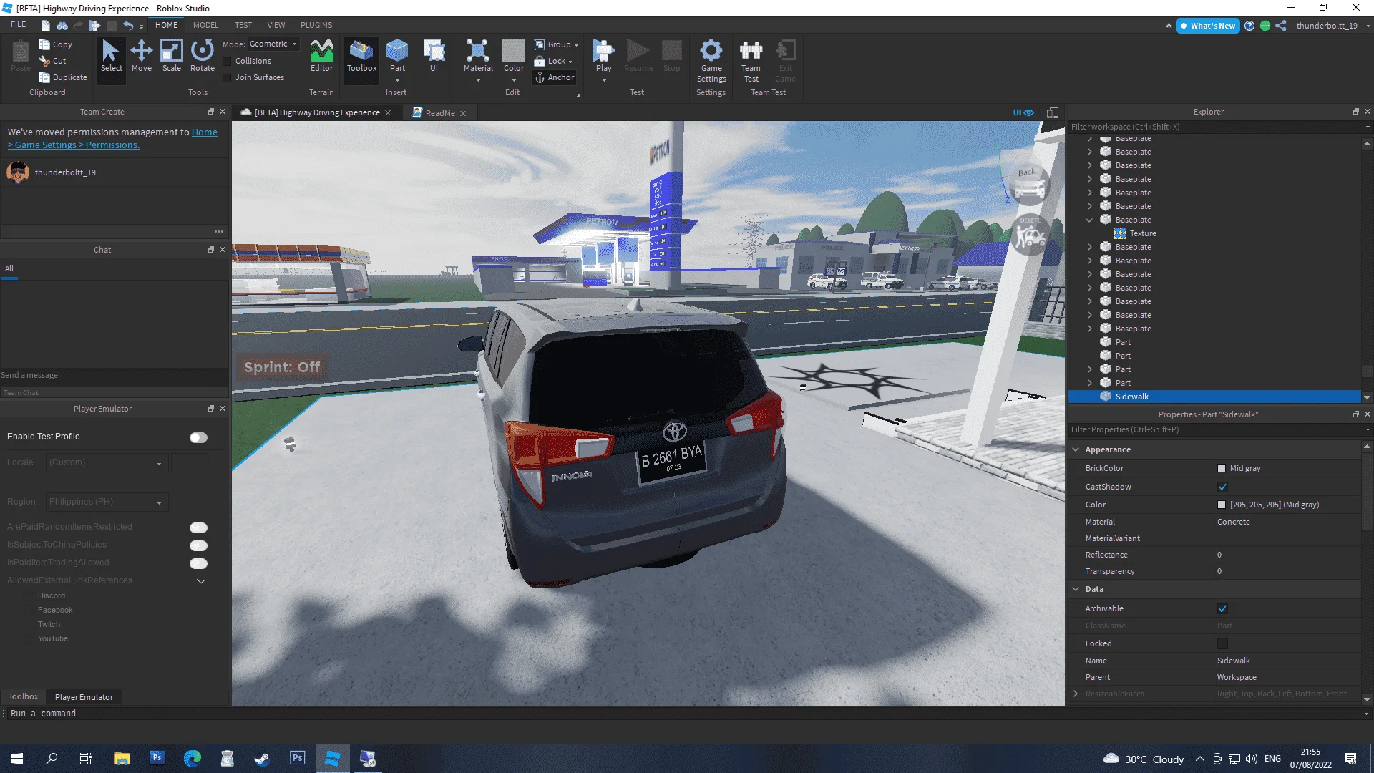Collapse the Data properties section
1374x773 pixels.
click(x=1076, y=589)
